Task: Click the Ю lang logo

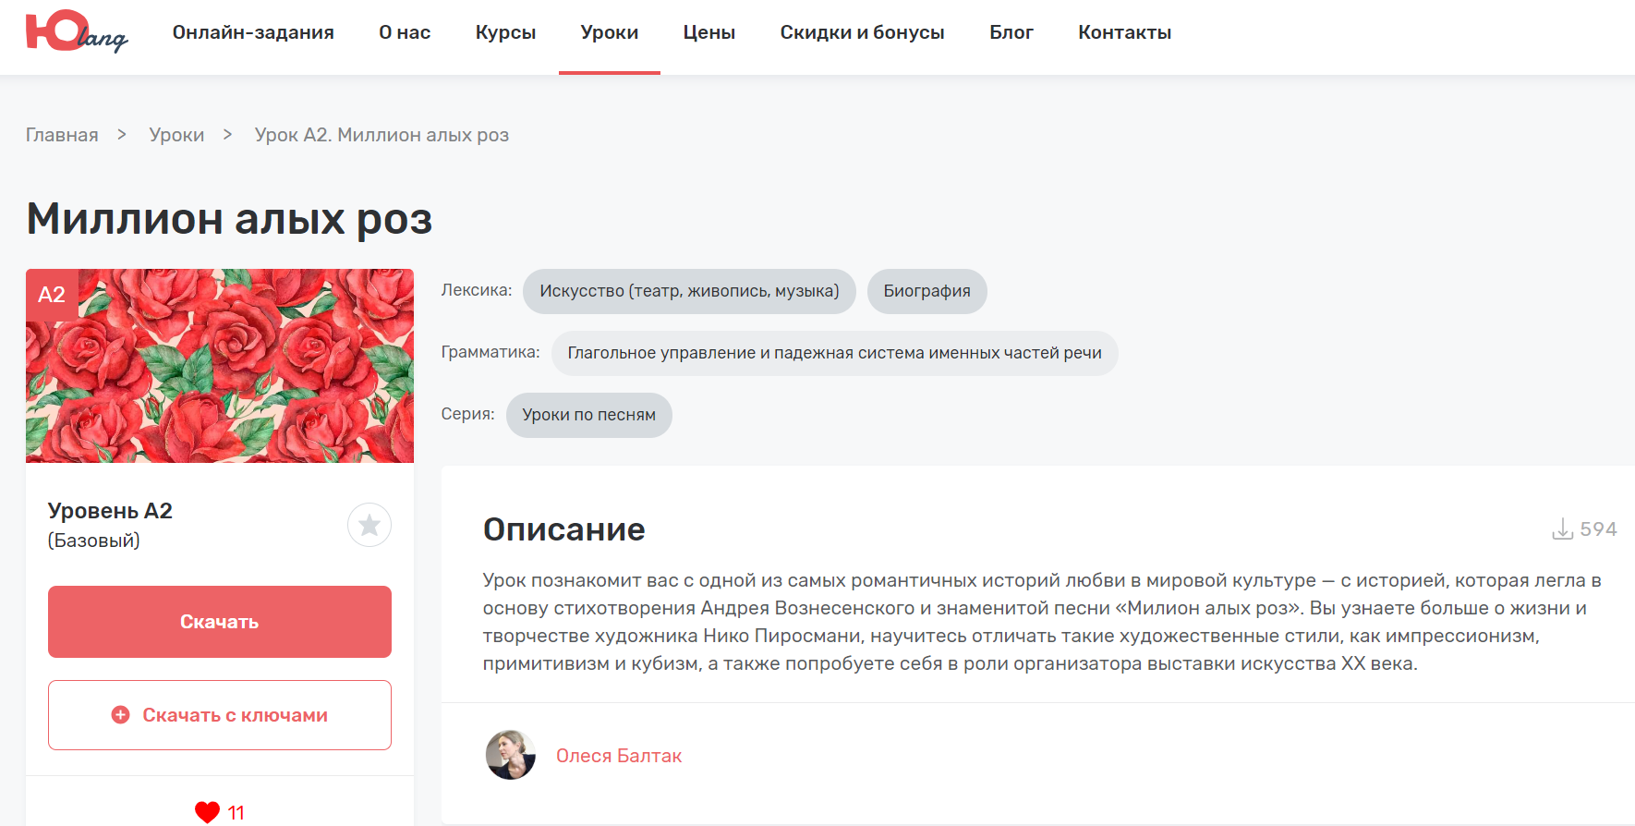Action: 77,31
